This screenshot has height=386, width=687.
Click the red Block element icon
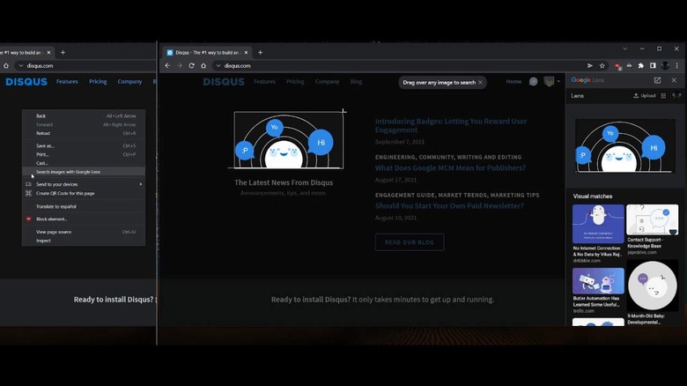tap(28, 219)
